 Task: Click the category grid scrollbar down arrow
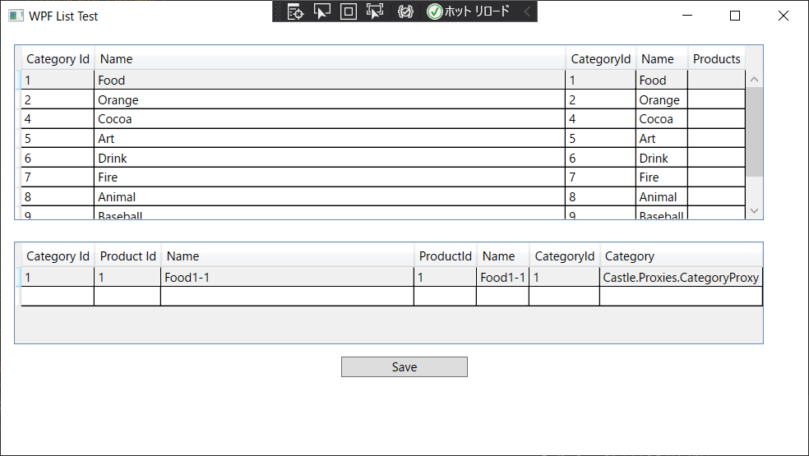tap(754, 210)
